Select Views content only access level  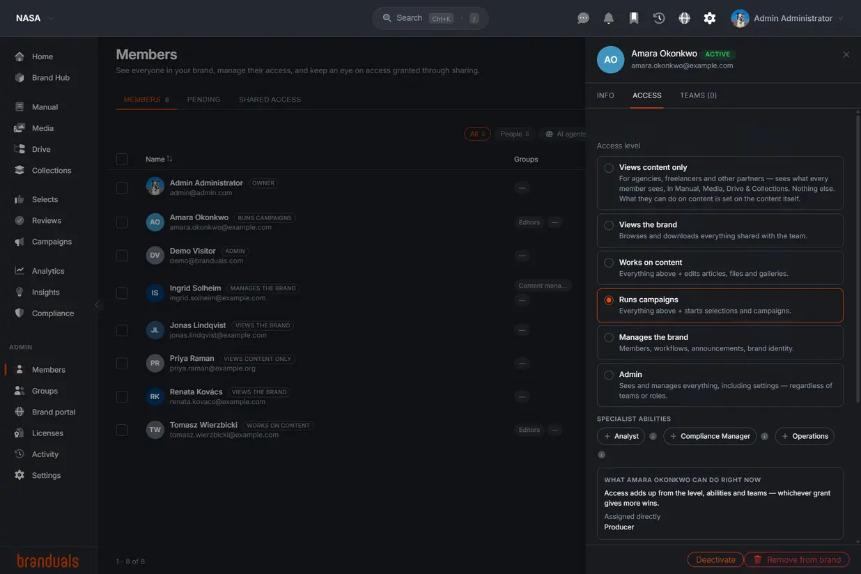[720, 183]
